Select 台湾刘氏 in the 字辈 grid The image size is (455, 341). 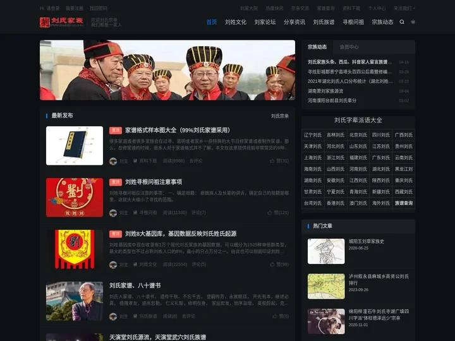pos(313,203)
